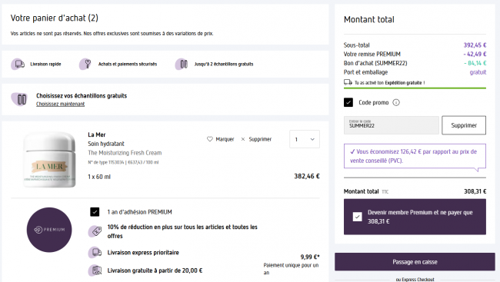The width and height of the screenshot is (500, 282).
Task: Click the free shipping green progress bar
Action: point(415,88)
